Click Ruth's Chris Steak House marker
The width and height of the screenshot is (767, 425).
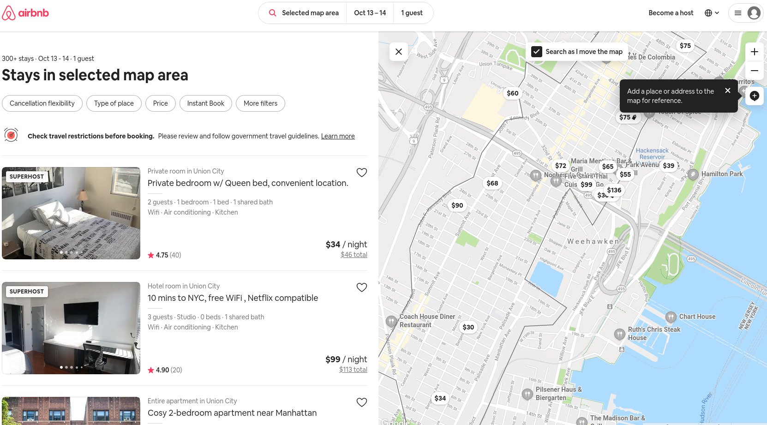(x=620, y=334)
